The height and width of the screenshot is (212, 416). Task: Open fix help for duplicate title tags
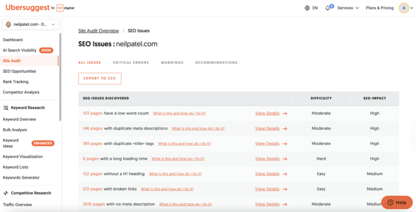coord(184,144)
